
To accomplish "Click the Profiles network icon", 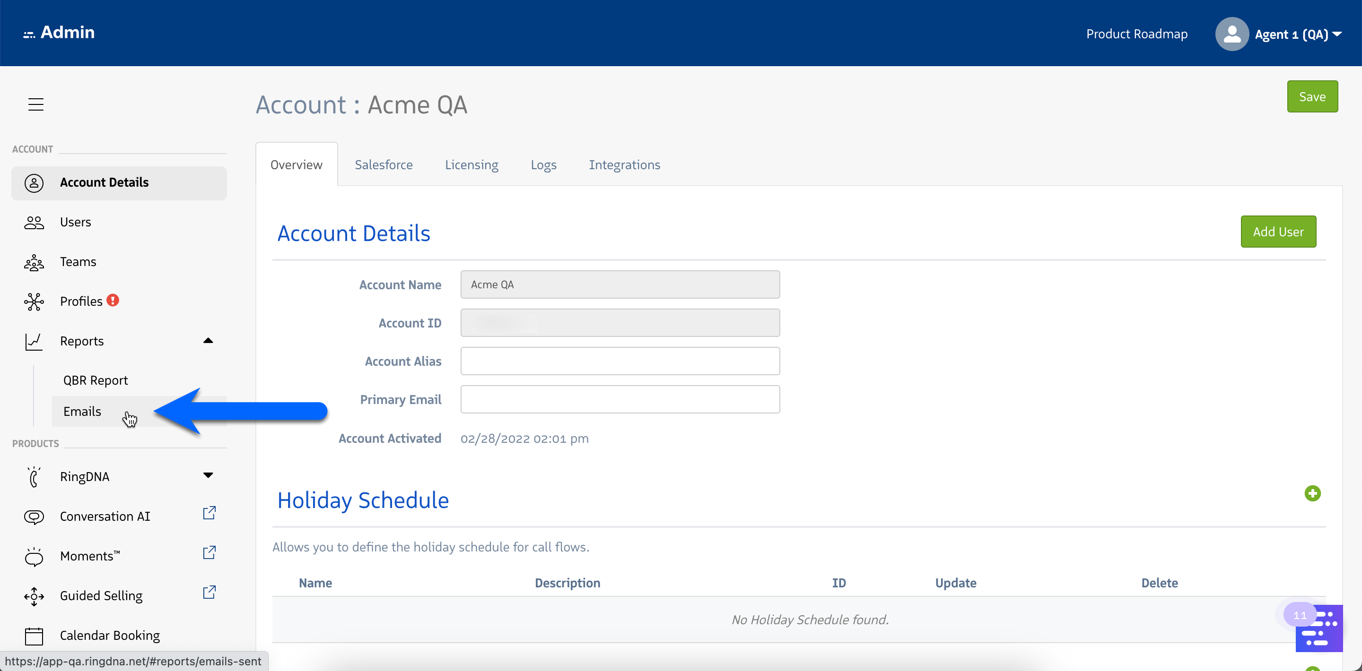I will [x=34, y=301].
